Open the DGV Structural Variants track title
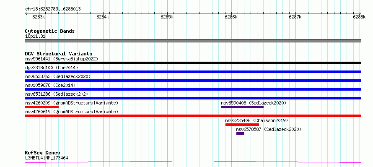The height and width of the screenshot is (167, 373). pyautogui.click(x=59, y=54)
